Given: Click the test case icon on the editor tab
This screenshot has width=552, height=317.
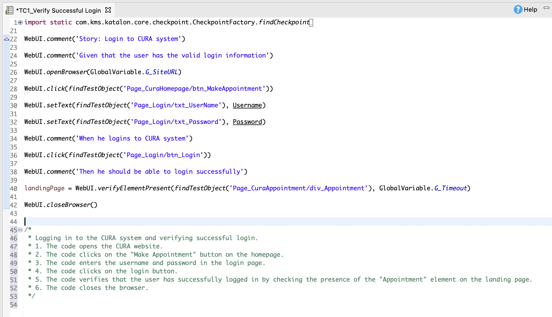Looking at the screenshot, I should point(9,10).
